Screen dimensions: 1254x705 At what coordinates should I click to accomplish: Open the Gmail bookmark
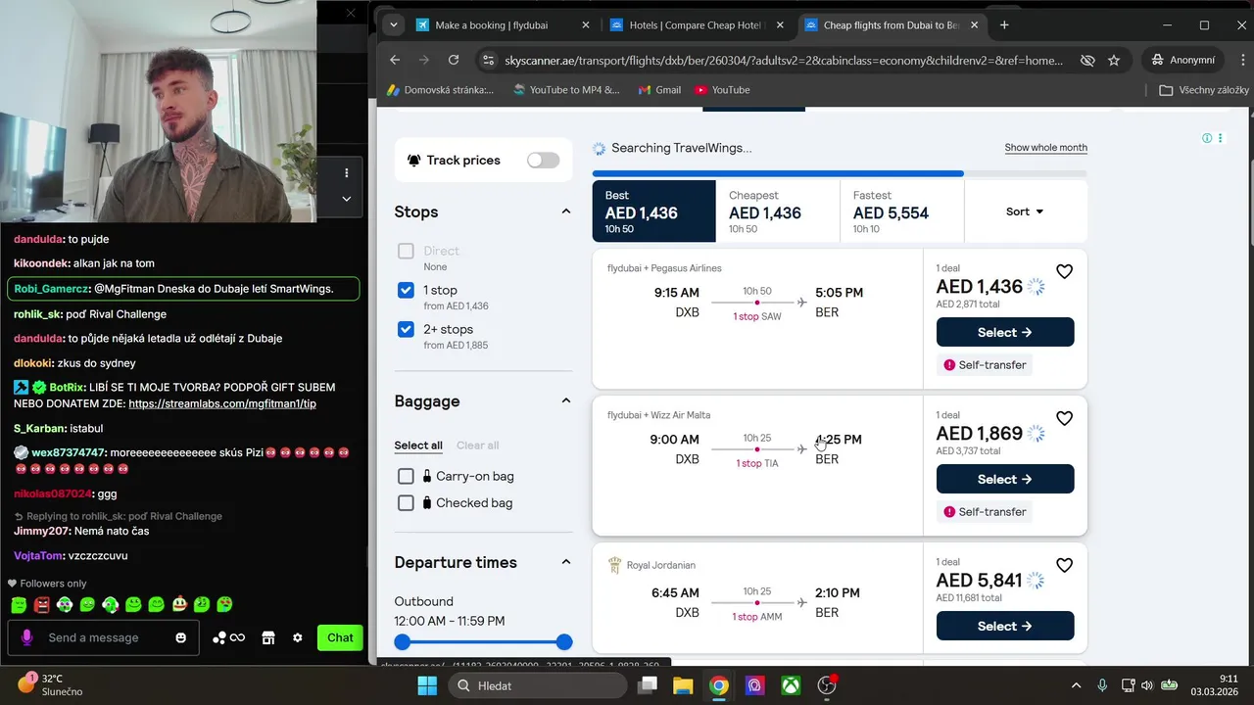pos(659,89)
